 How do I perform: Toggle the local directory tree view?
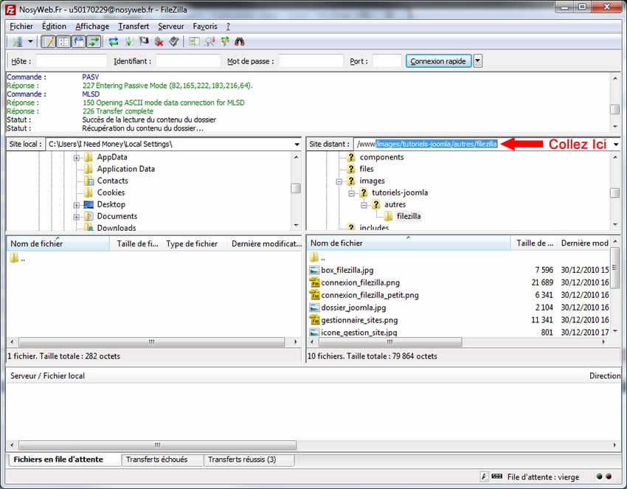click(x=63, y=41)
